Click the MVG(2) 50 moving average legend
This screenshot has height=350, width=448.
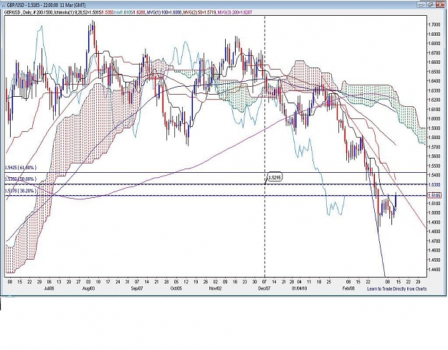(x=200, y=12)
